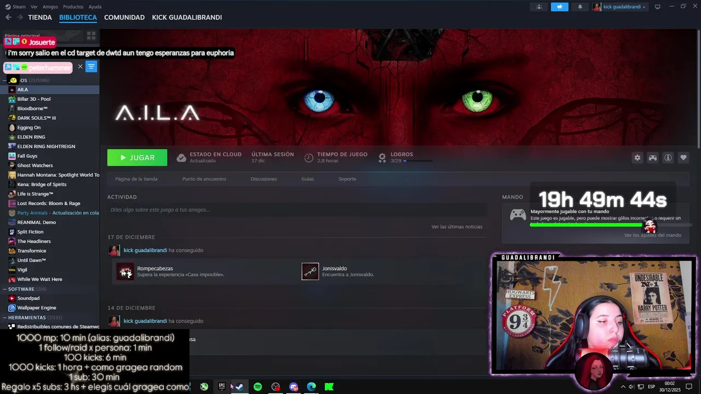Viewport: 701px width, 394px height.
Task: Open the A.I.L.A manage gear icon
Action: [x=637, y=158]
